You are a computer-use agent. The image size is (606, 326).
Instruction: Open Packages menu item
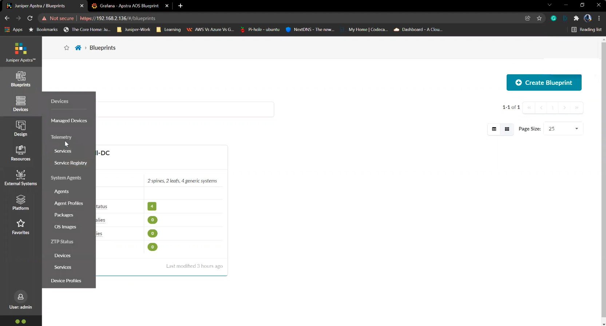(x=64, y=215)
